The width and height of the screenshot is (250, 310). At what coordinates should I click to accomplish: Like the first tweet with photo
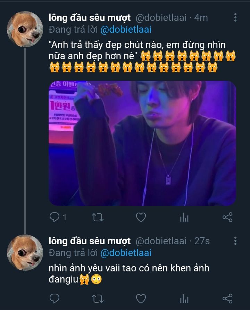coord(141,217)
